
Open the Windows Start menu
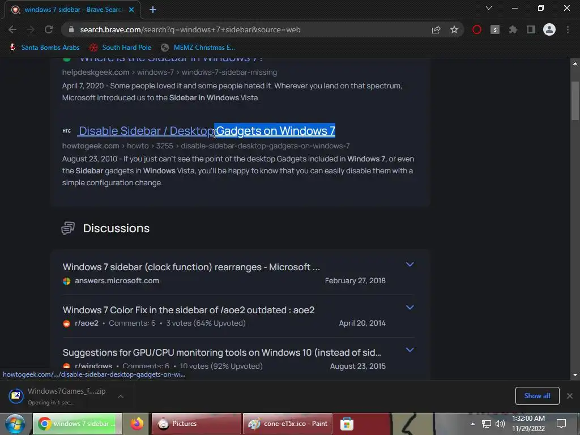click(15, 424)
